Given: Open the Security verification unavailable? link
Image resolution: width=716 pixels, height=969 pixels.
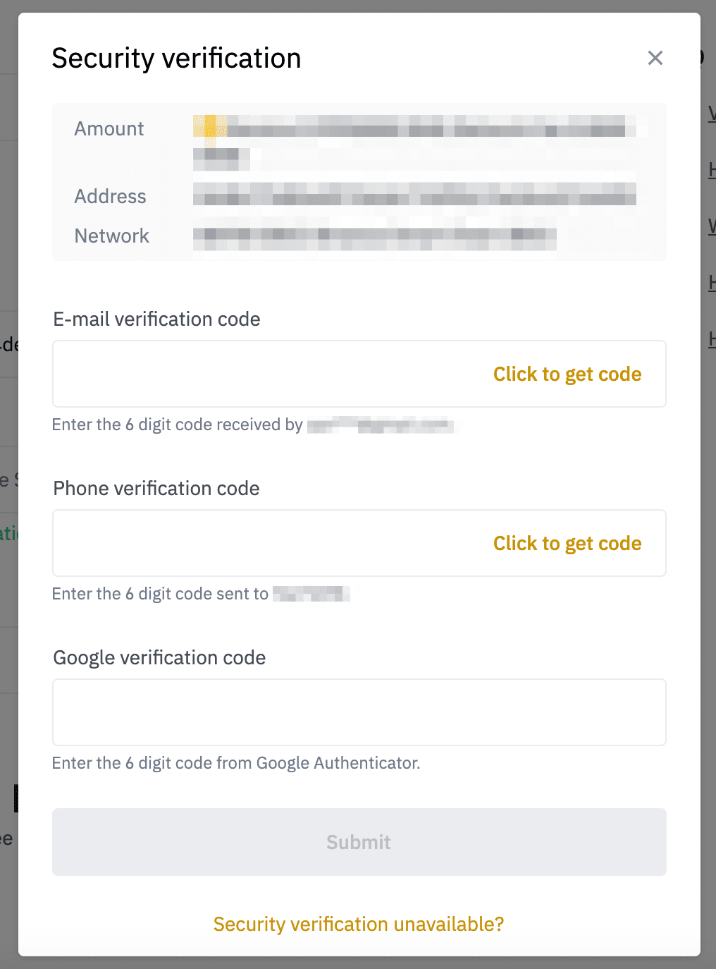Looking at the screenshot, I should [359, 924].
